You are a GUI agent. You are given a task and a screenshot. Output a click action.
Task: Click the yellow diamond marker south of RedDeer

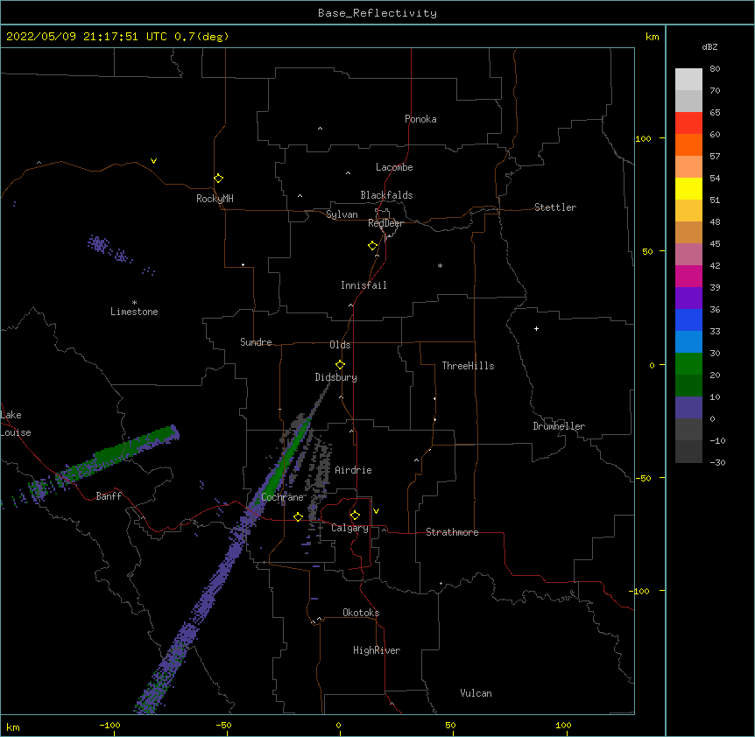tap(373, 246)
